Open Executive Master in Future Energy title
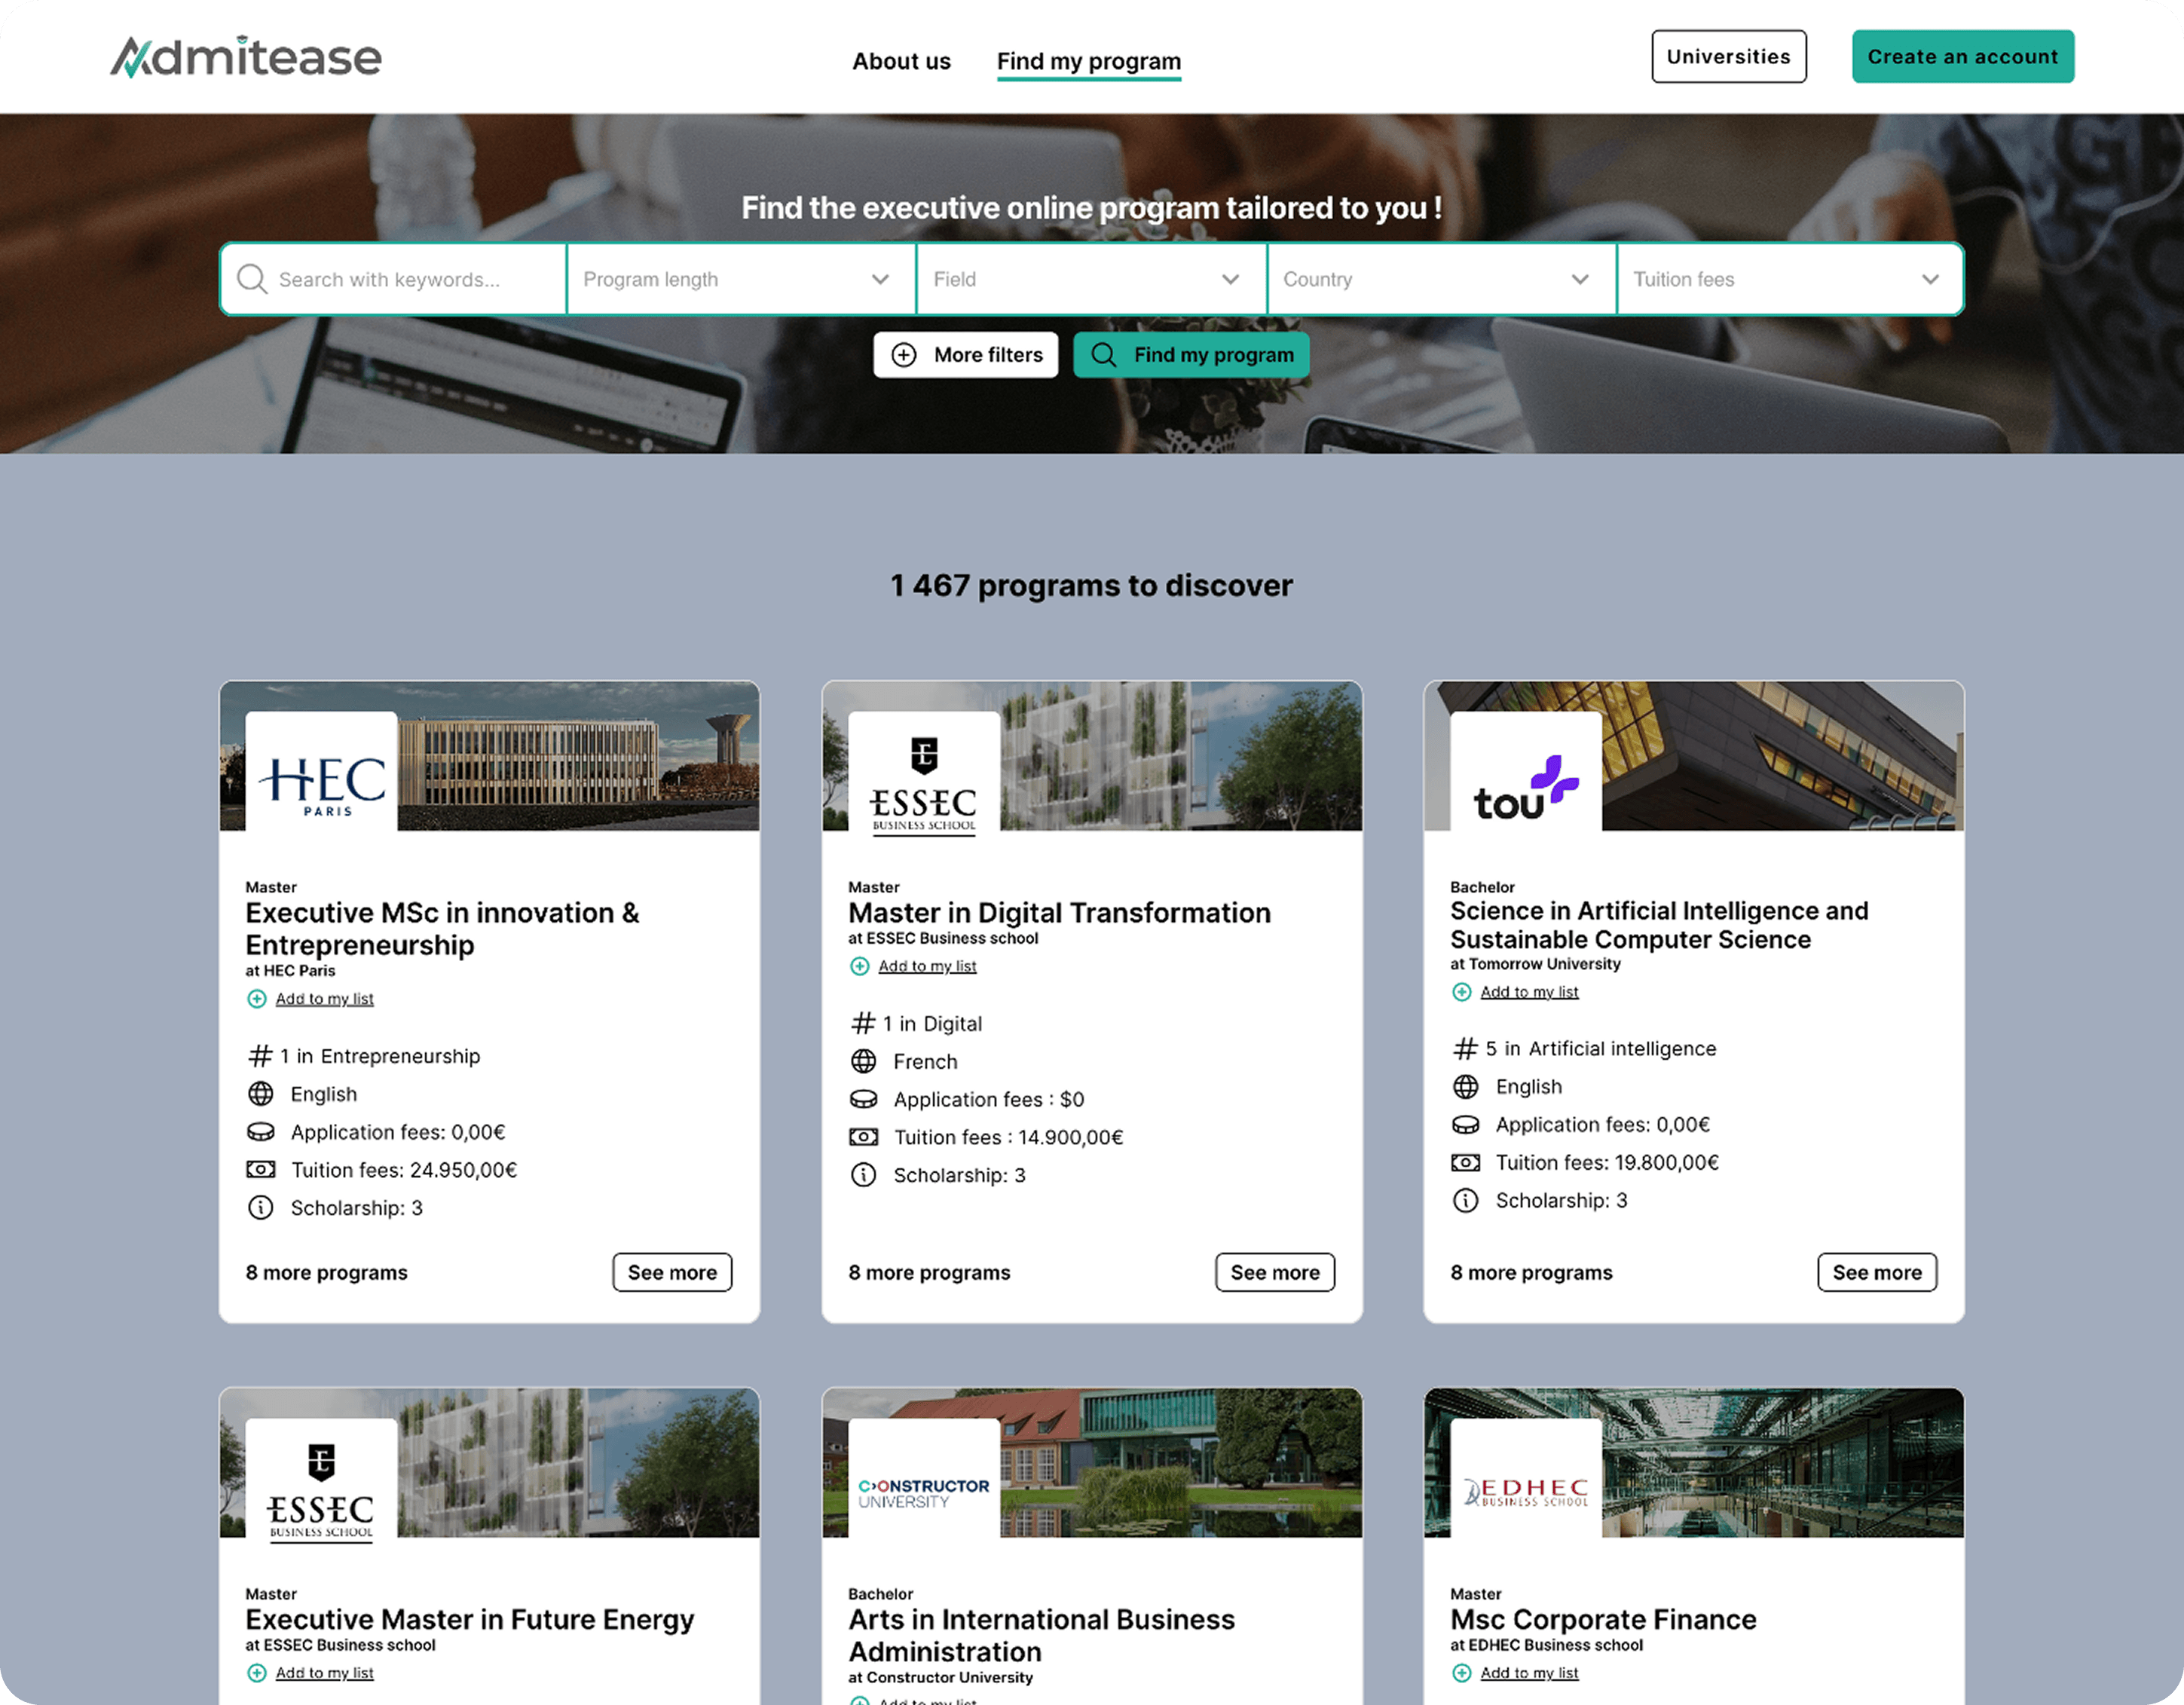Image resolution: width=2184 pixels, height=1705 pixels. pos(470,1620)
